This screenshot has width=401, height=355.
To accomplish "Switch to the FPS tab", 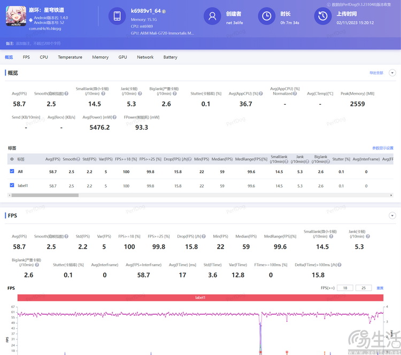I will (x=26, y=57).
